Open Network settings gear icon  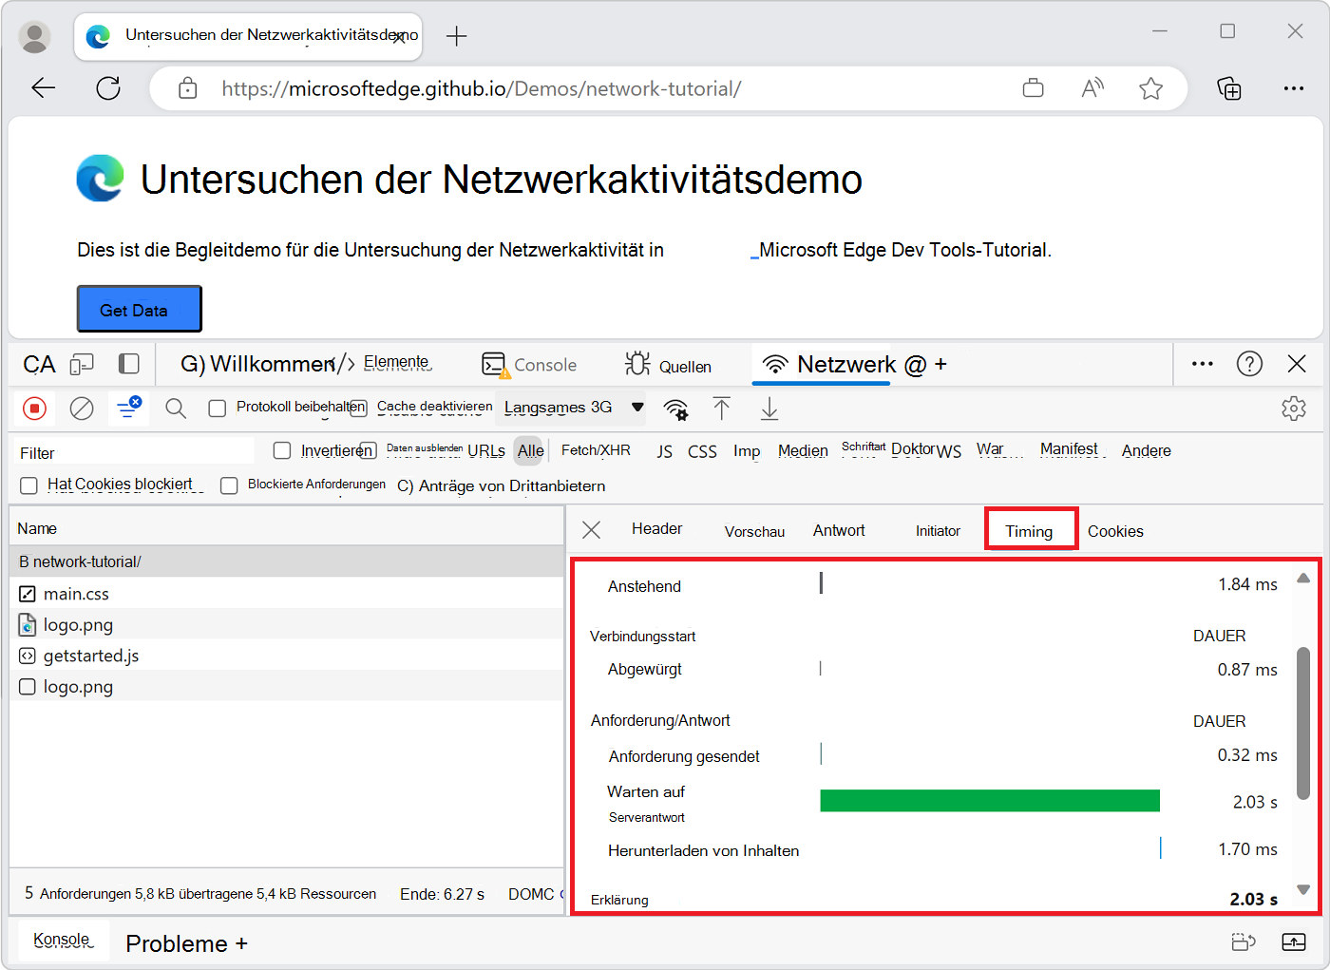(x=1294, y=409)
